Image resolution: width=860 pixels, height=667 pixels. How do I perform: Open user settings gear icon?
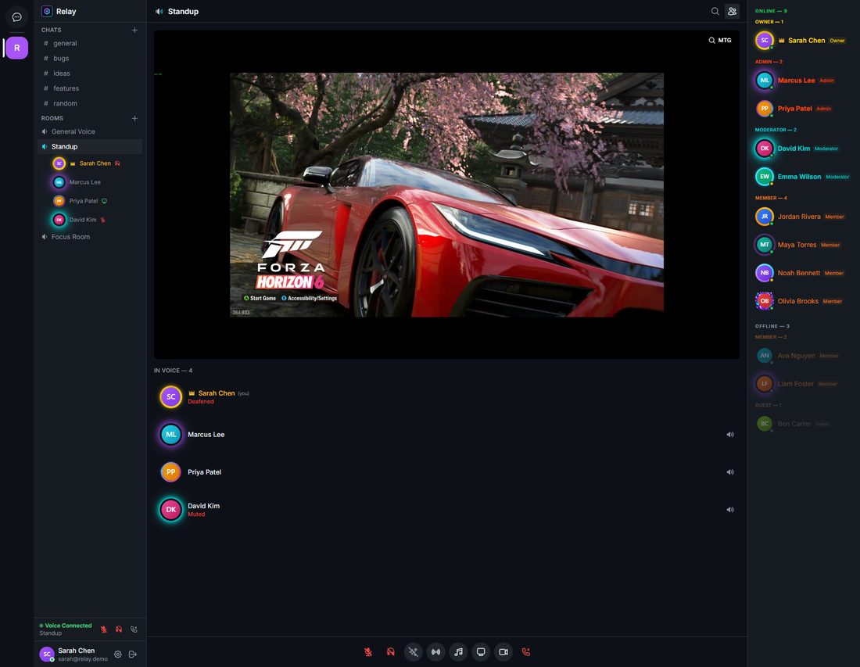click(118, 654)
